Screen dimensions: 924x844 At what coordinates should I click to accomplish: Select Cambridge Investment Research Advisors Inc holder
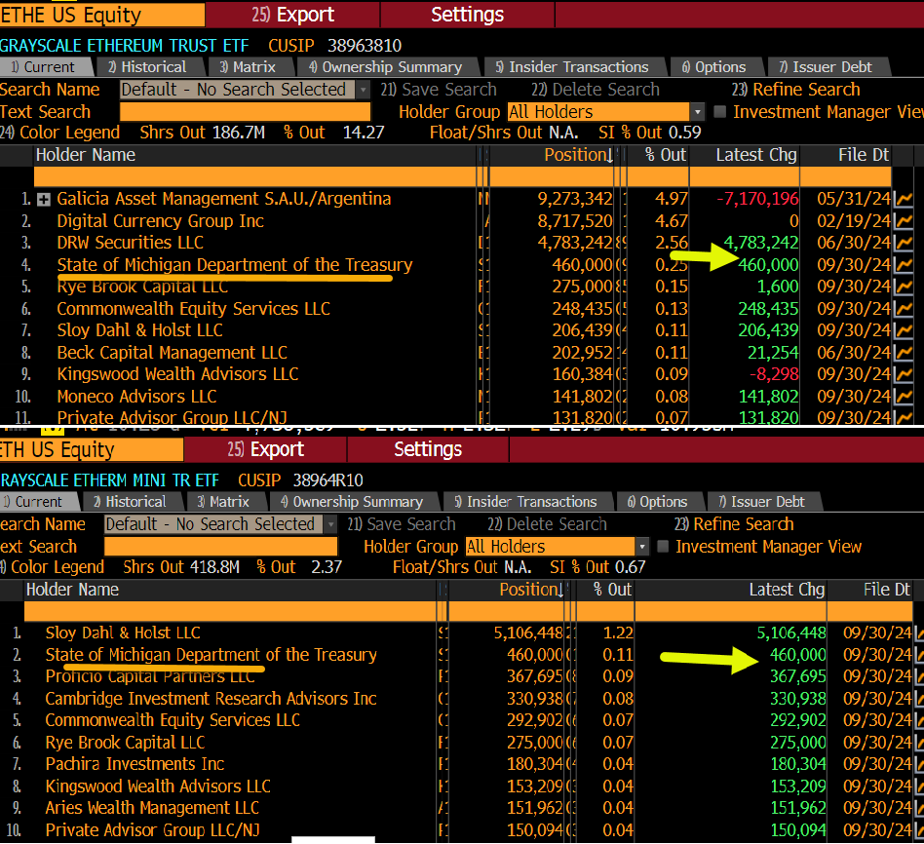[211, 699]
